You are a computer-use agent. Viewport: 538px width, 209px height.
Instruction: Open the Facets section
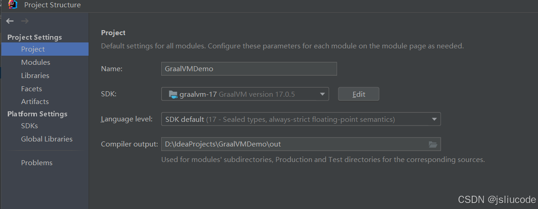(x=32, y=89)
